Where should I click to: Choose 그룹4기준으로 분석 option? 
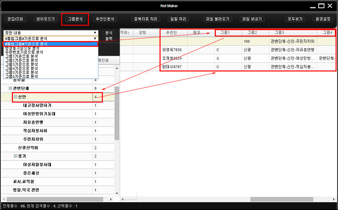[21, 68]
